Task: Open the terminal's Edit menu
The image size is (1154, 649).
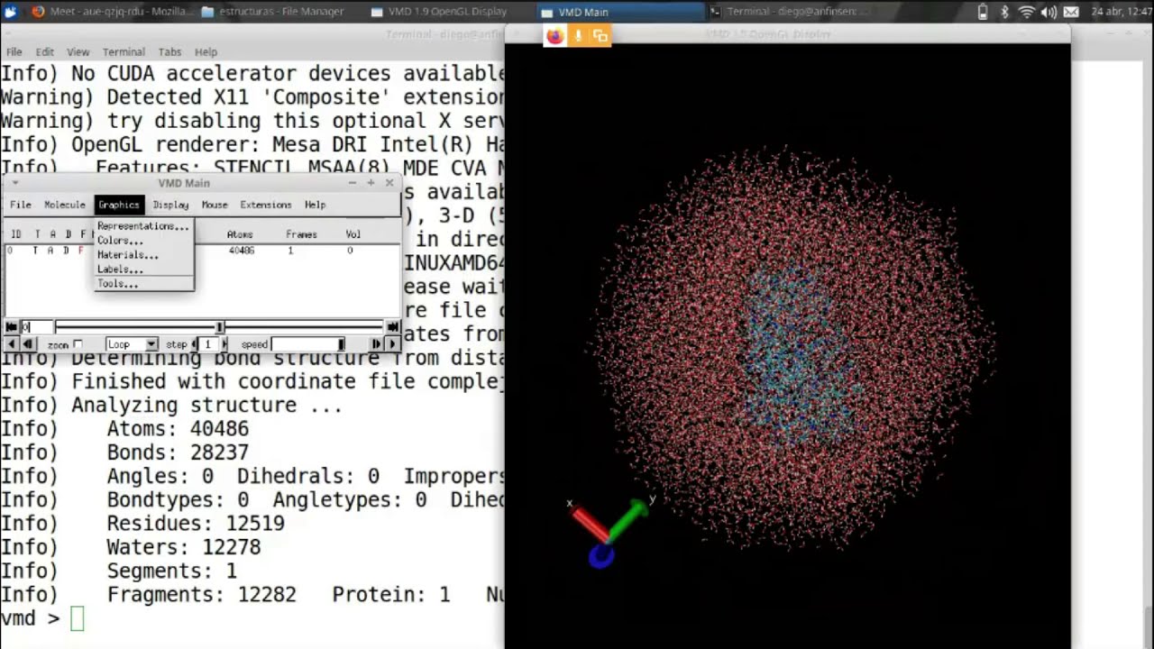Action: click(44, 52)
